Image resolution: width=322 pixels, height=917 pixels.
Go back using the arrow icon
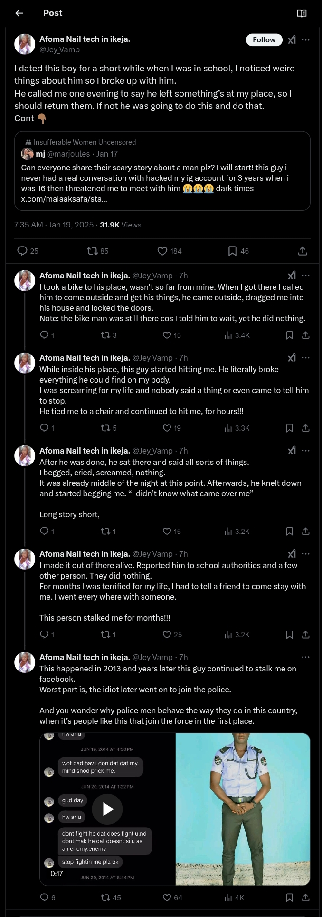[x=19, y=13]
